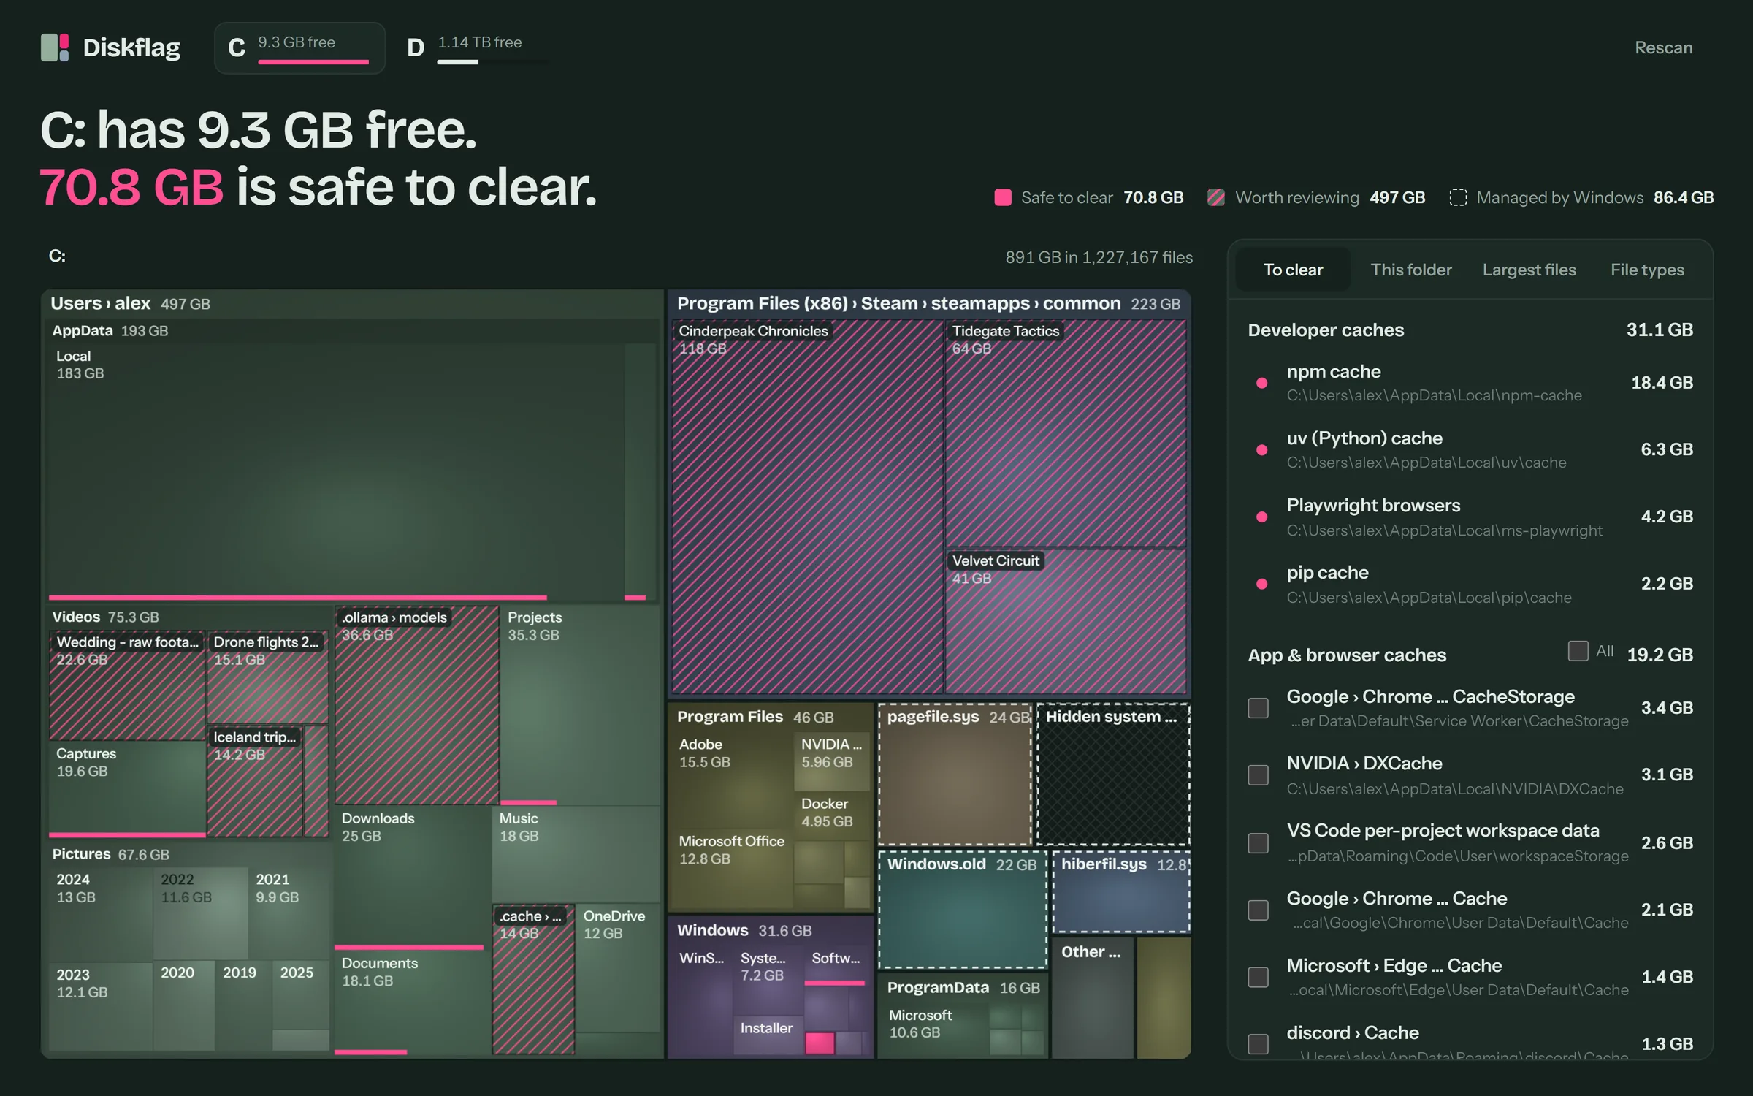Image resolution: width=1753 pixels, height=1096 pixels.
Task: Switch to the This folder tab
Action: pyautogui.click(x=1411, y=270)
